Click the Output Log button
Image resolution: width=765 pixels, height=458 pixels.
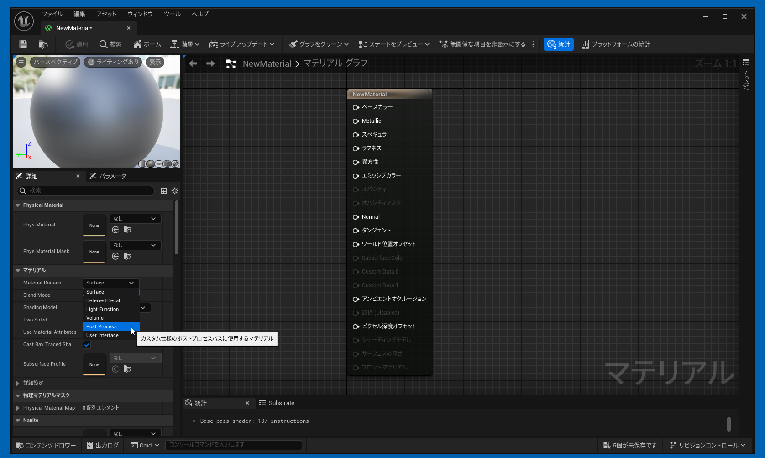(x=103, y=445)
